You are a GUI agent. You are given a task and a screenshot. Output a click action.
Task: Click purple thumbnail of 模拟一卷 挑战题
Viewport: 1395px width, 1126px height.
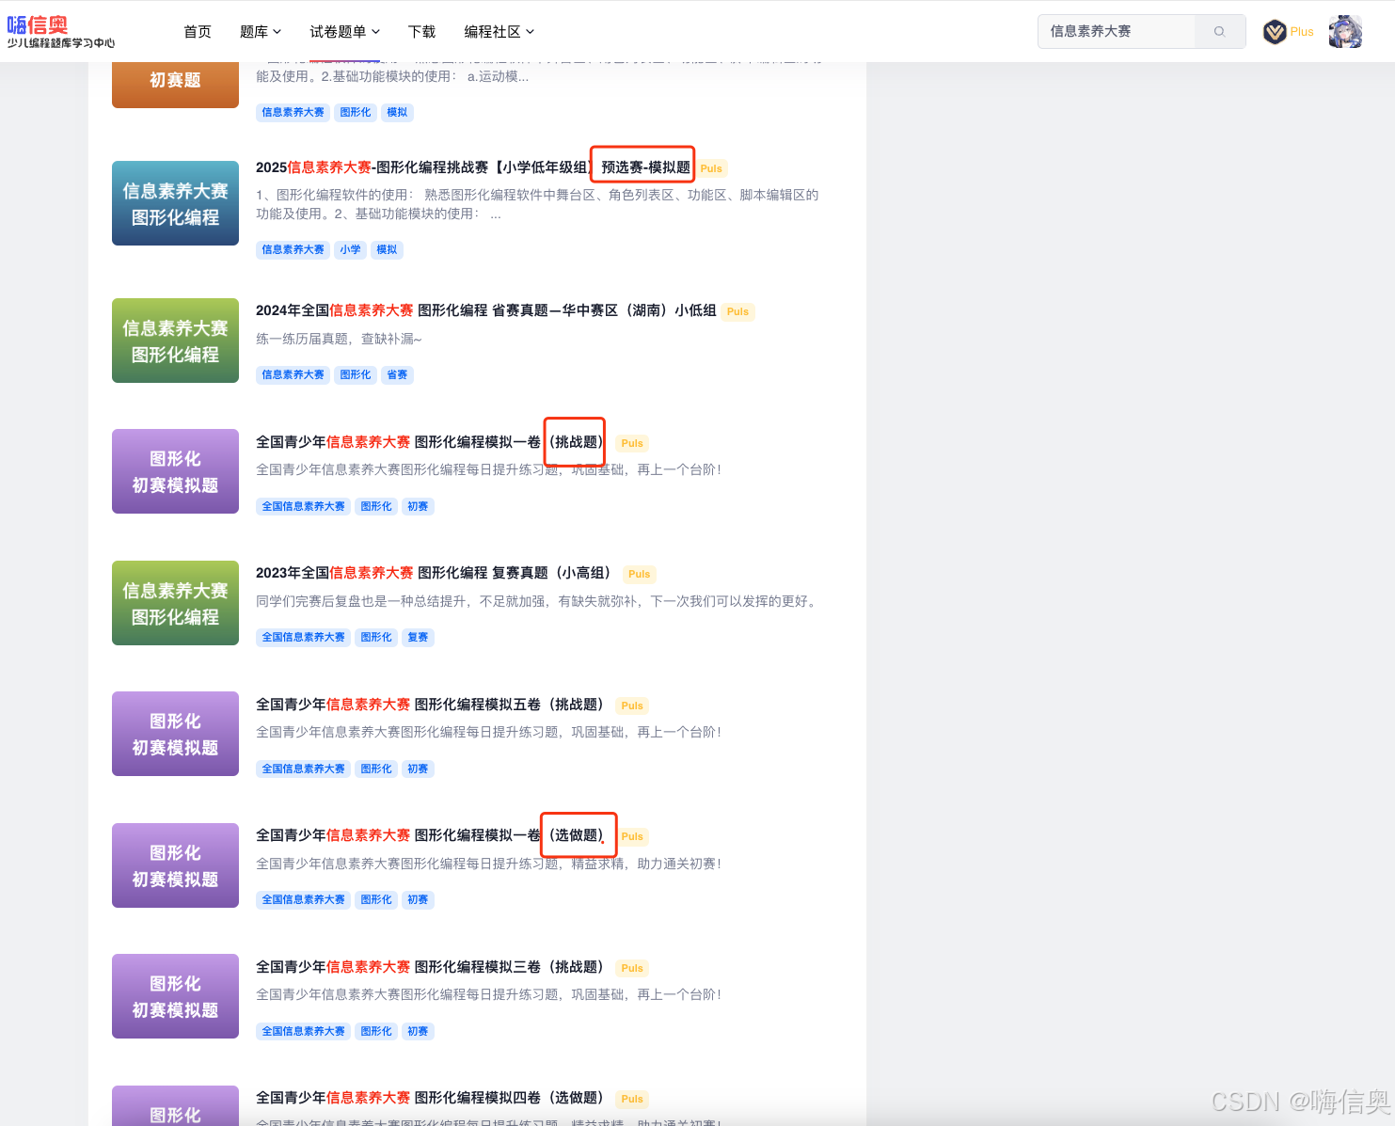click(175, 471)
